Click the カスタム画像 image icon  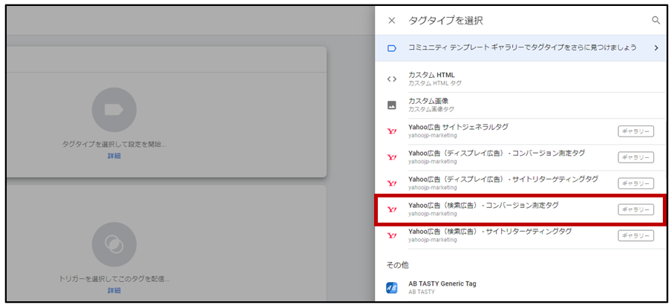pos(392,105)
